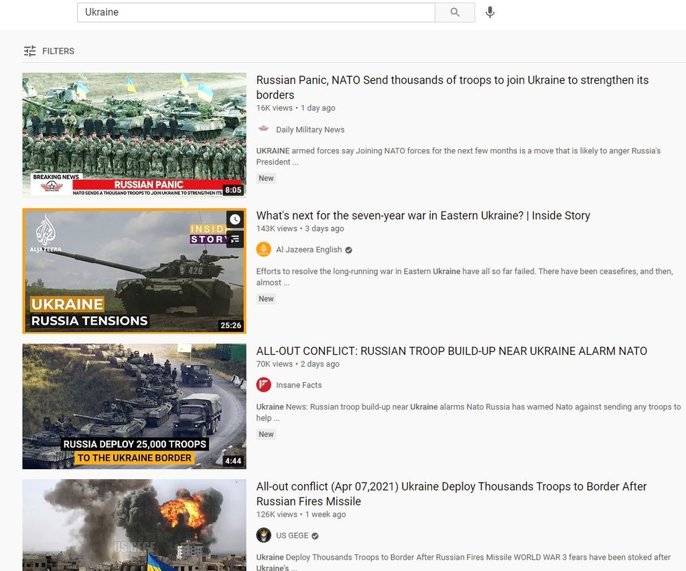The width and height of the screenshot is (686, 571).
Task: Go to Daily Military News channel
Action: pyautogui.click(x=310, y=130)
